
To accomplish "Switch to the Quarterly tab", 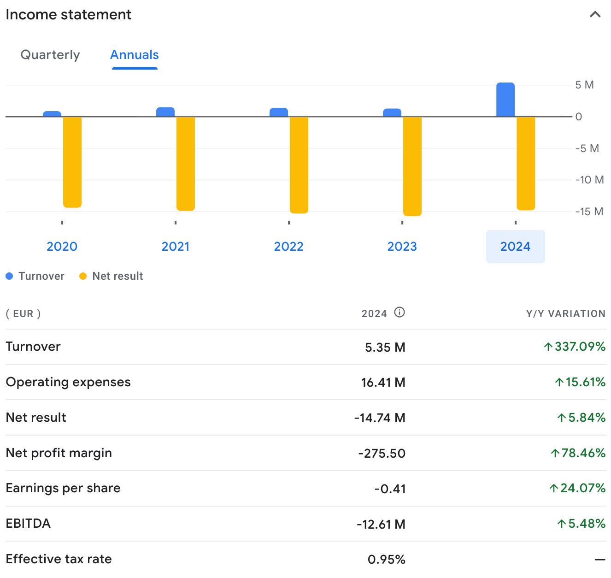I will [50, 55].
